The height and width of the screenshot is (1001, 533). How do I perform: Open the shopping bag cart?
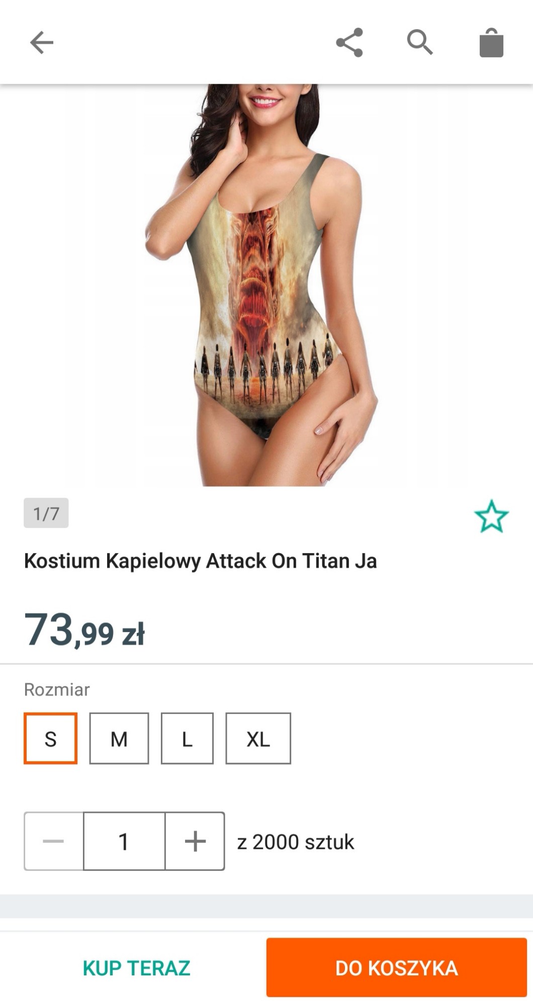coord(491,43)
